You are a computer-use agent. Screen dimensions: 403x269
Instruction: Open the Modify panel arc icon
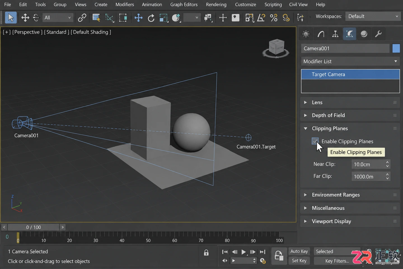point(321,34)
